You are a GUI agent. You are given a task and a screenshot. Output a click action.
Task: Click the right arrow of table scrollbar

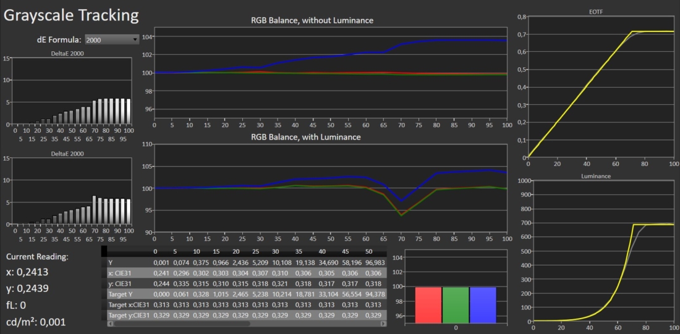coord(383,324)
